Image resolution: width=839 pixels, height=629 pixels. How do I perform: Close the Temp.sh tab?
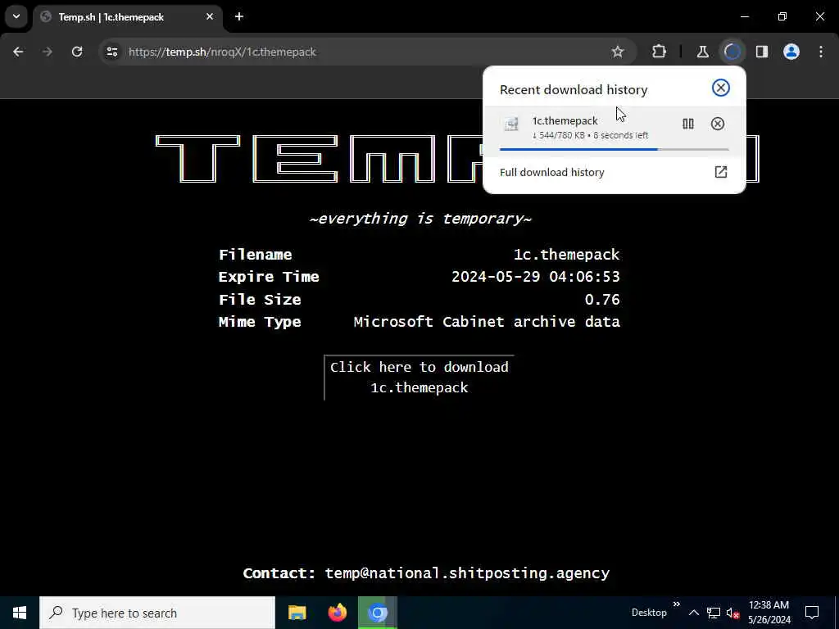pyautogui.click(x=210, y=16)
